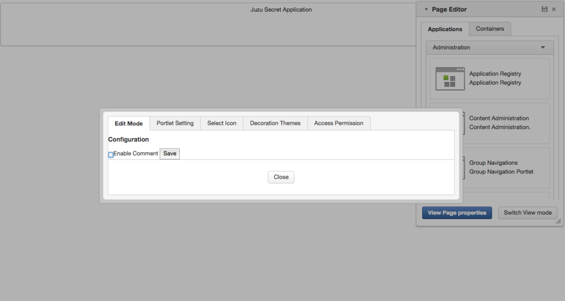Open View Page properties
The width and height of the screenshot is (565, 301).
[457, 213]
